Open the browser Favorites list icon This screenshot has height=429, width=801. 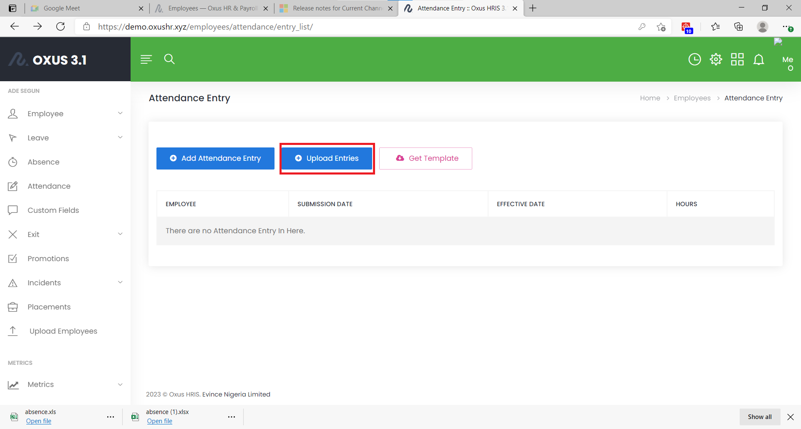pyautogui.click(x=715, y=27)
